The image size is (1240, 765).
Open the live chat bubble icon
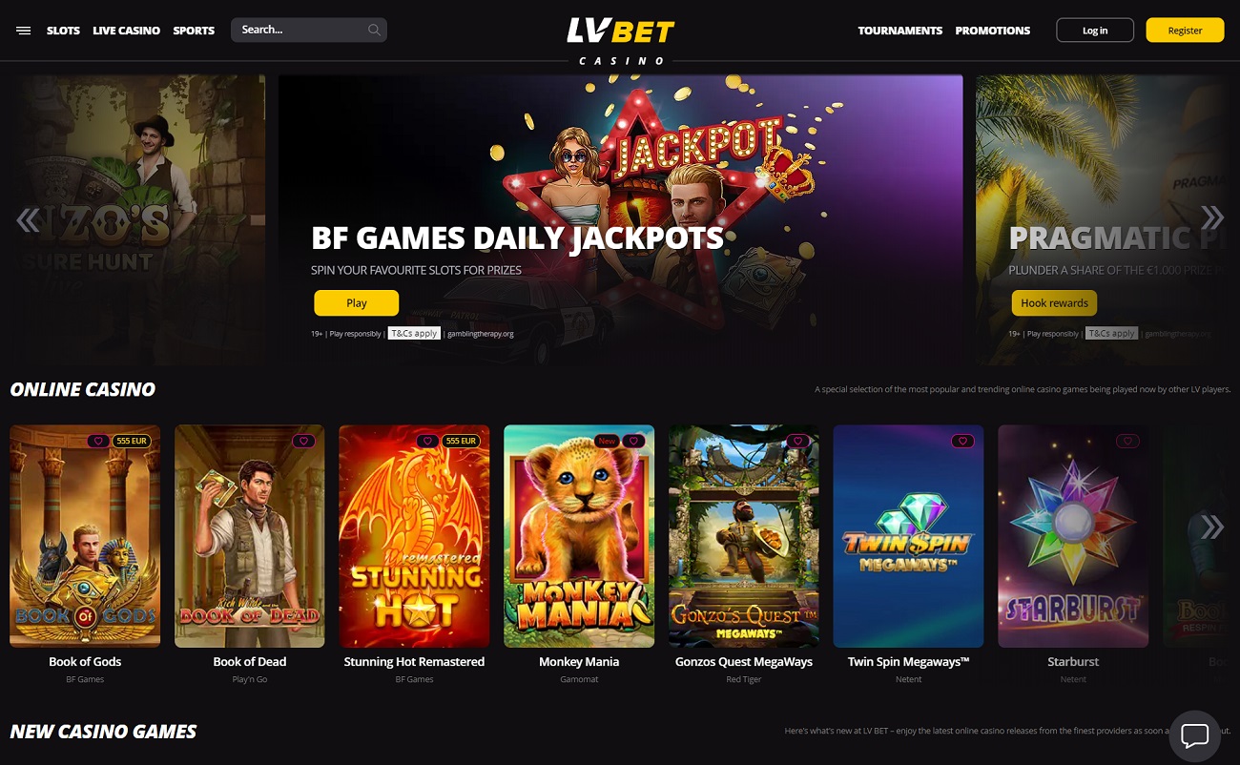coord(1194,736)
